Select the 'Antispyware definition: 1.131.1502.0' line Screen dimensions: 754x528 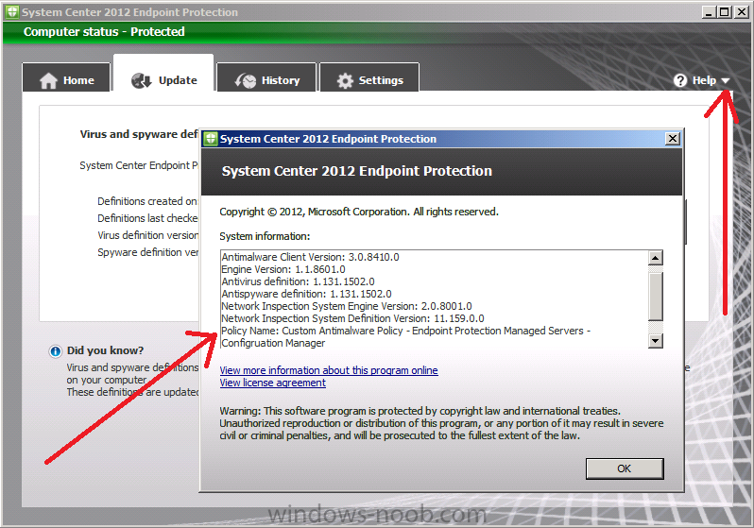pyautogui.click(x=306, y=294)
